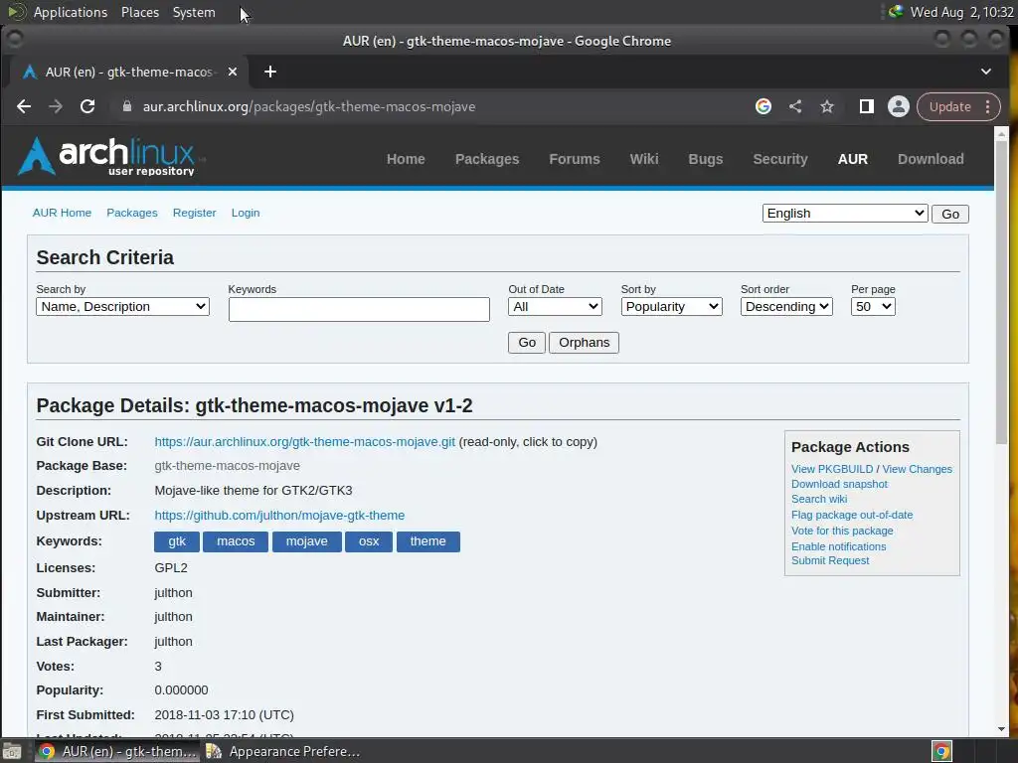The image size is (1018, 763).
Task: Click the Chrome Update button
Action: [x=949, y=106]
